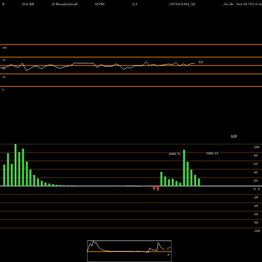Click the '(5,5' parameter text
This screenshot has height=262, width=262.
pyautogui.click(x=135, y=4)
